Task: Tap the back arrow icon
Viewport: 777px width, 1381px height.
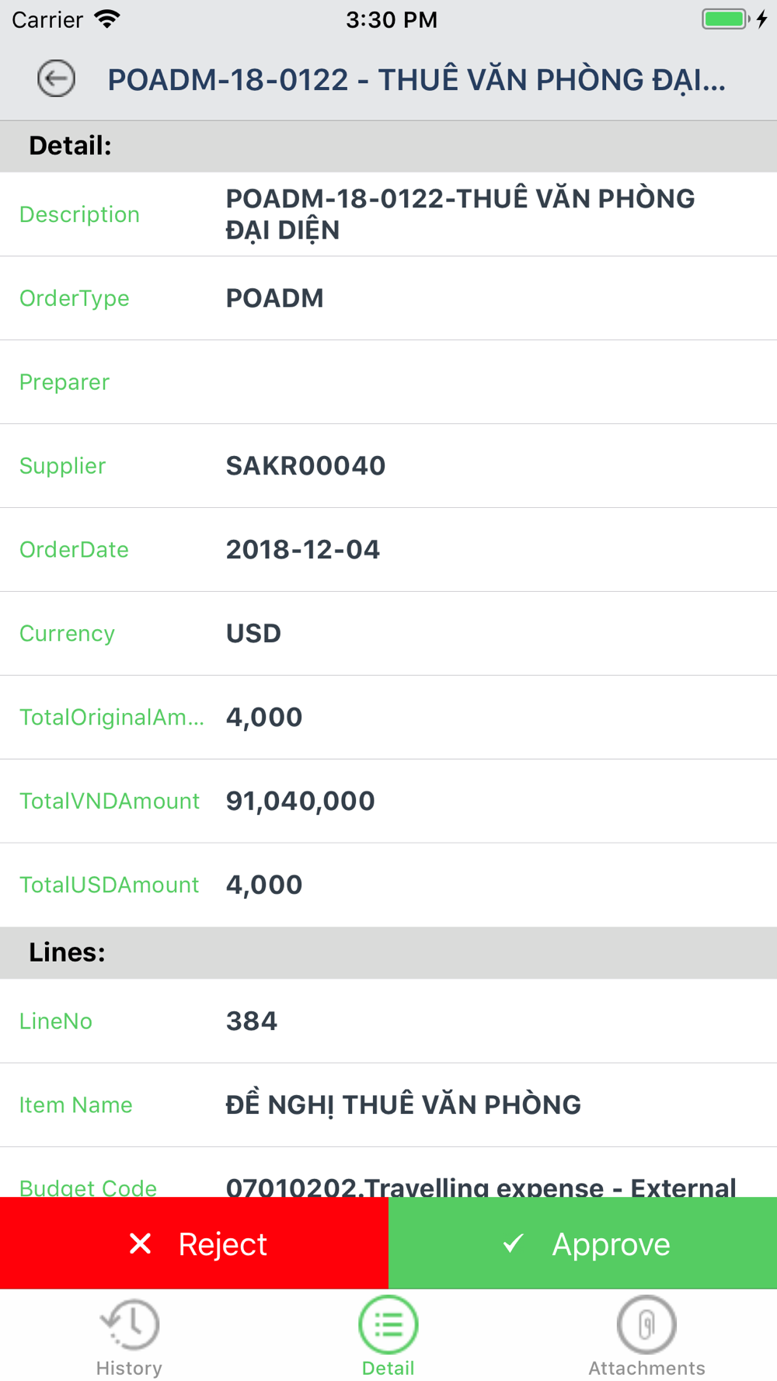Action: pos(56,78)
